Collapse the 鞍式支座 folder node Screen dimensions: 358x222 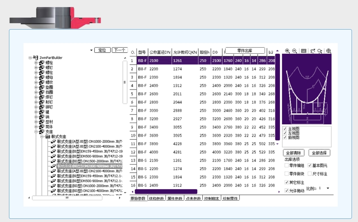[x=42, y=137]
